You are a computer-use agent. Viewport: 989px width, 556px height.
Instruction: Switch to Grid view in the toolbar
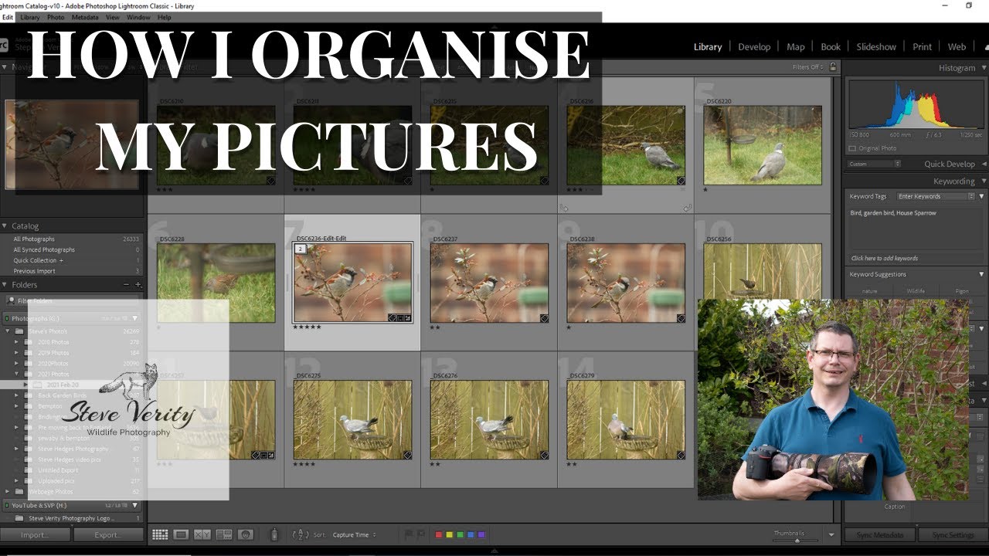[x=160, y=534]
